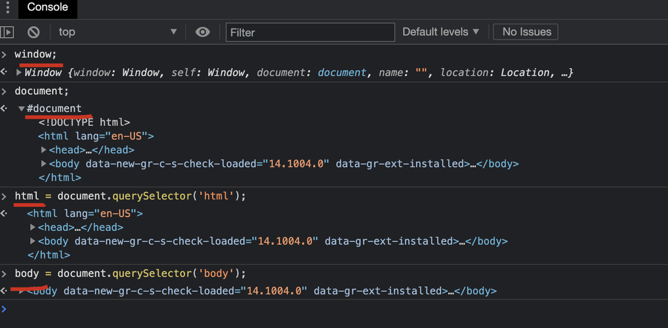Open the No Issues button
Image resolution: width=668 pixels, height=328 pixels.
[x=526, y=32]
